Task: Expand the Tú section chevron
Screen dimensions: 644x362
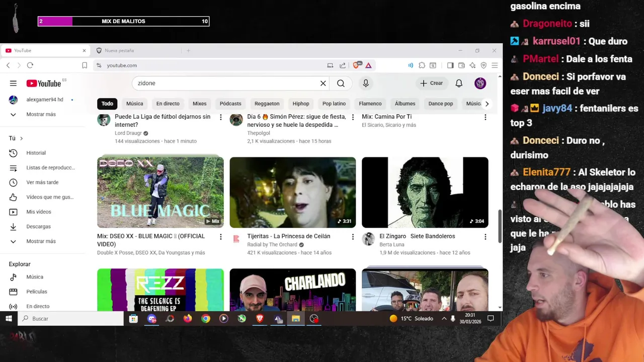Action: (21, 138)
